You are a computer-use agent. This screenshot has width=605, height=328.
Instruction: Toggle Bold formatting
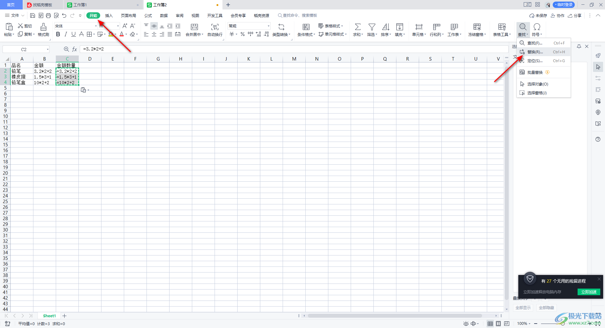click(58, 34)
